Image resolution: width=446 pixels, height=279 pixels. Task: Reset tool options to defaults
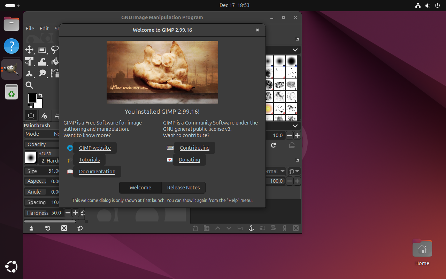coord(80,228)
